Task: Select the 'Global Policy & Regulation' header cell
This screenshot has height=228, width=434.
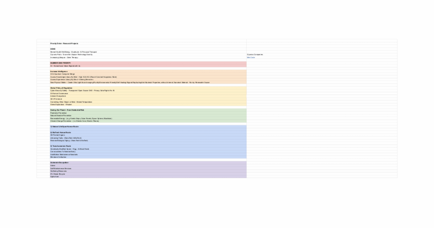Action: (x=148, y=88)
